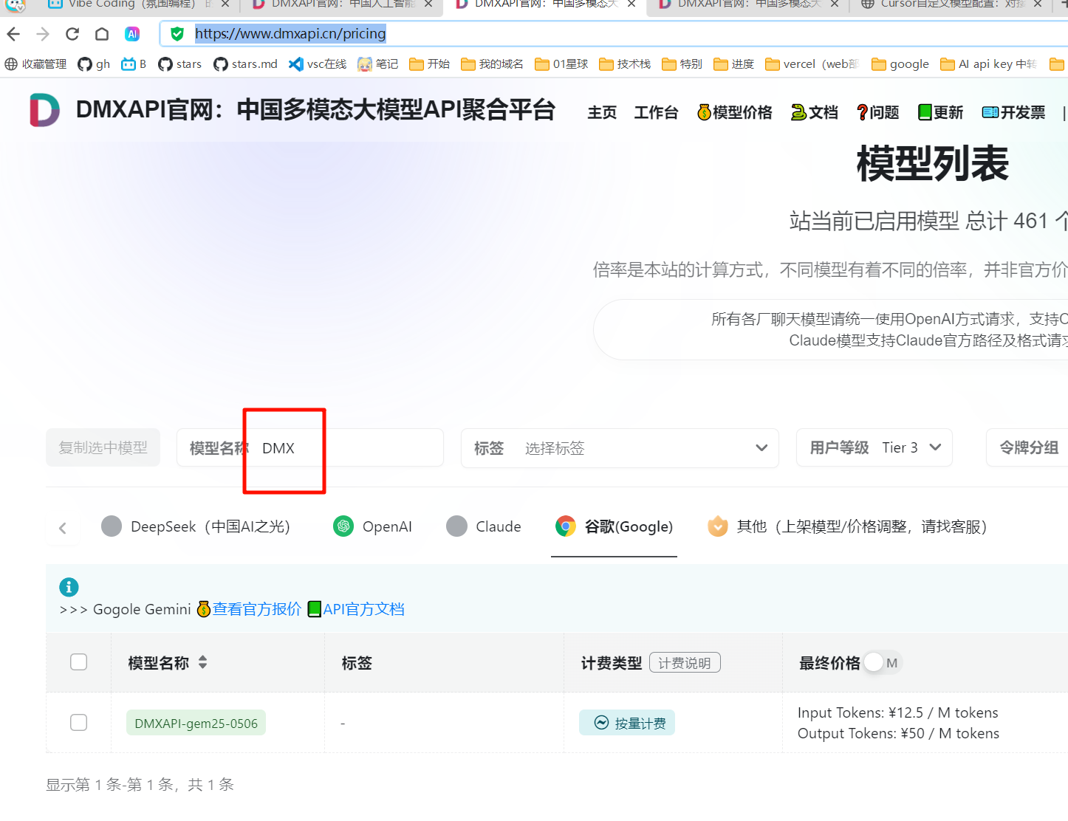The image size is (1068, 821).
Task: Click the green security shield icon
Action: [177, 34]
